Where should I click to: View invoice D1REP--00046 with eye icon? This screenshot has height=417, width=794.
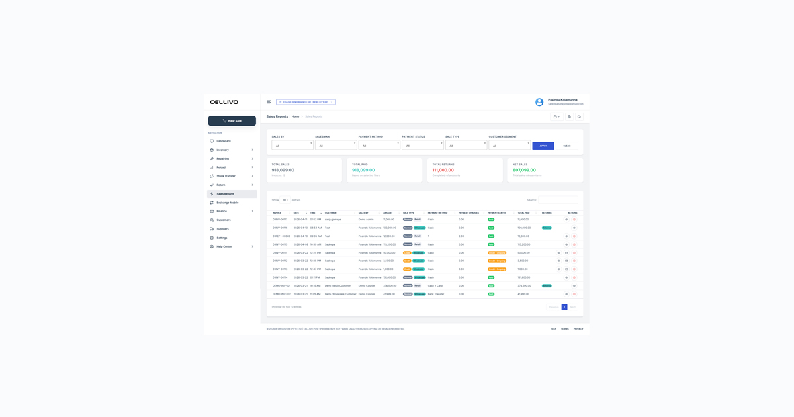tap(566, 236)
